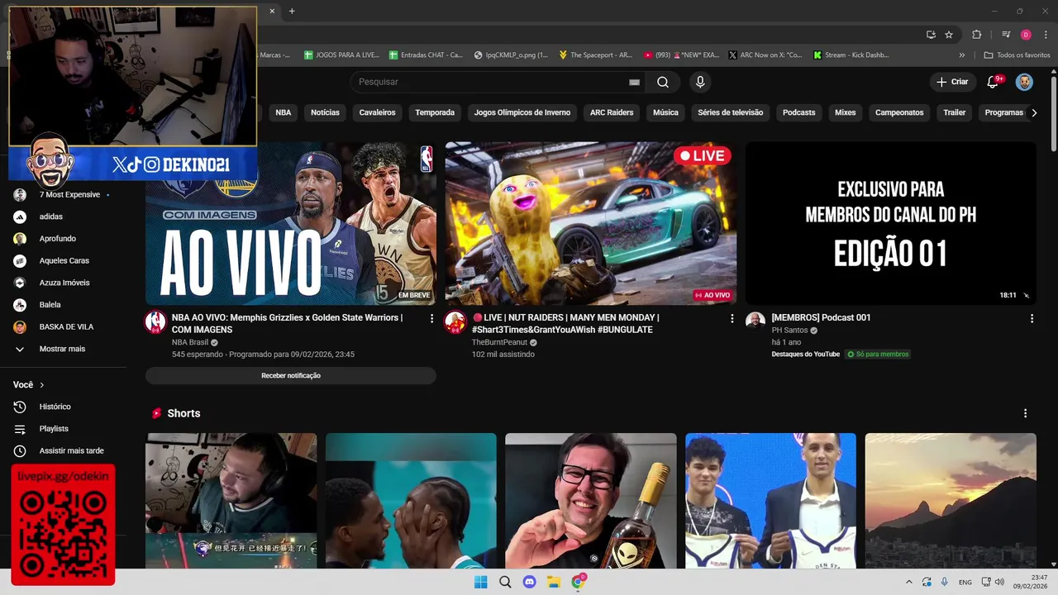
Task: Start voice search with the microphone icon
Action: pos(700,82)
